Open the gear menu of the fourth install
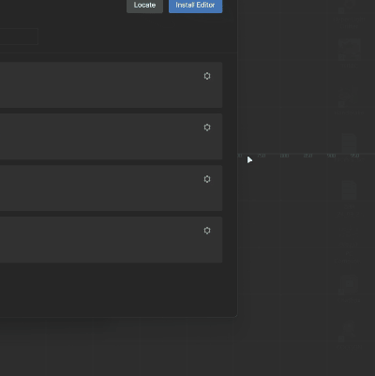The width and height of the screenshot is (375, 376). 207,231
